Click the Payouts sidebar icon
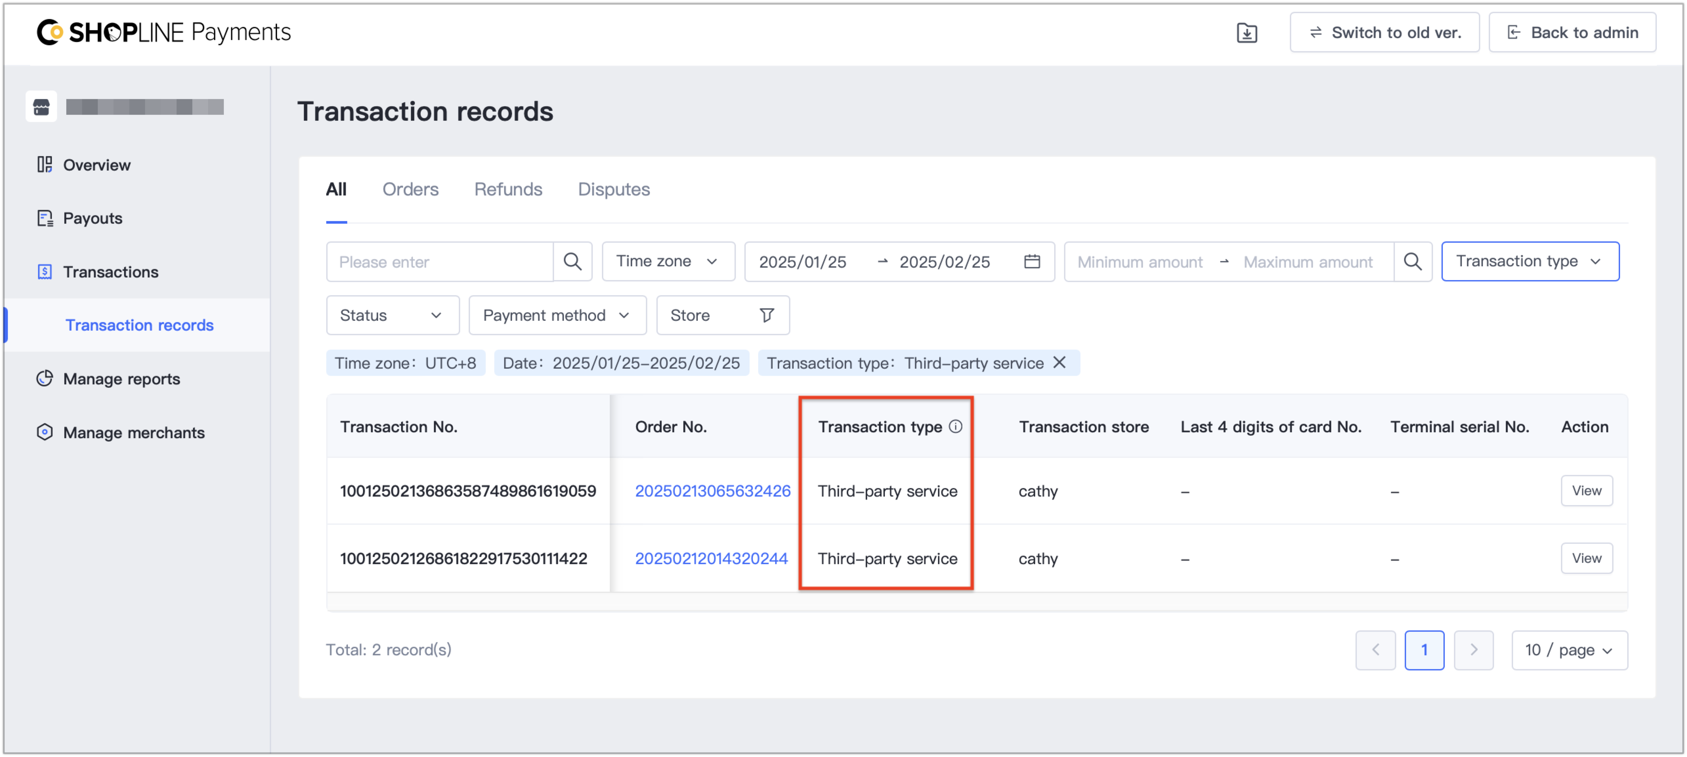 (x=45, y=218)
